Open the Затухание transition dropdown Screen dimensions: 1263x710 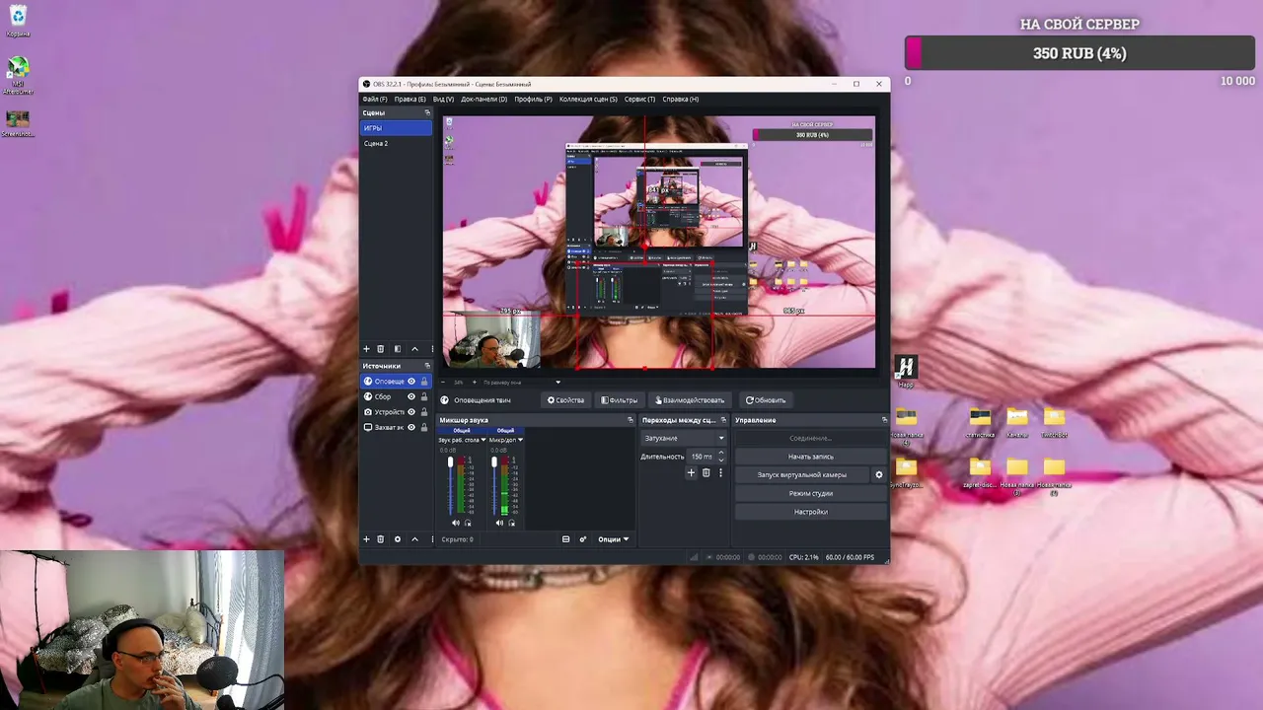click(684, 438)
